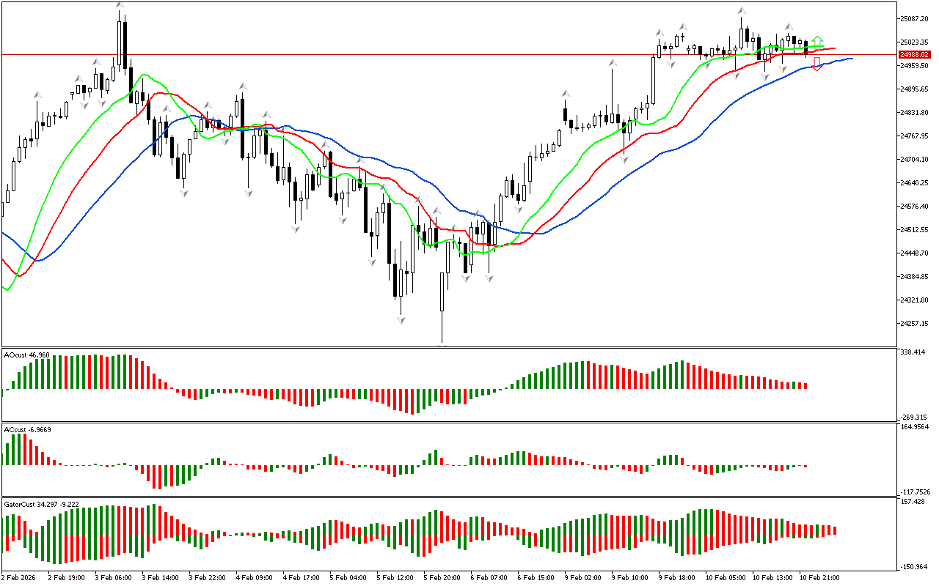Click the ACcust indicator label
Viewport: 939px width, 586px height.
coord(26,429)
